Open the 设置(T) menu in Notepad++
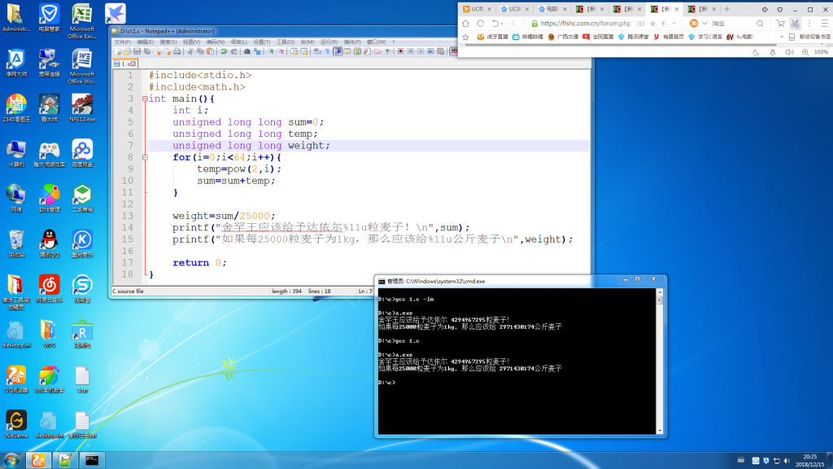 pyautogui.click(x=261, y=42)
